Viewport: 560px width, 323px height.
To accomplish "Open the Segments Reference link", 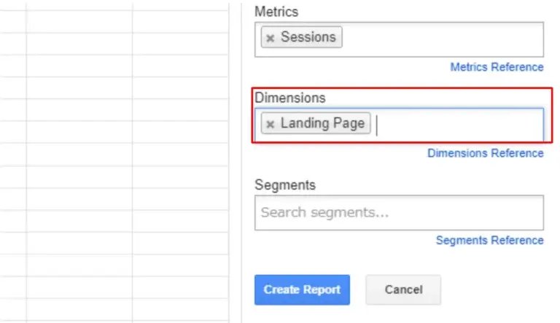I will 489,240.
